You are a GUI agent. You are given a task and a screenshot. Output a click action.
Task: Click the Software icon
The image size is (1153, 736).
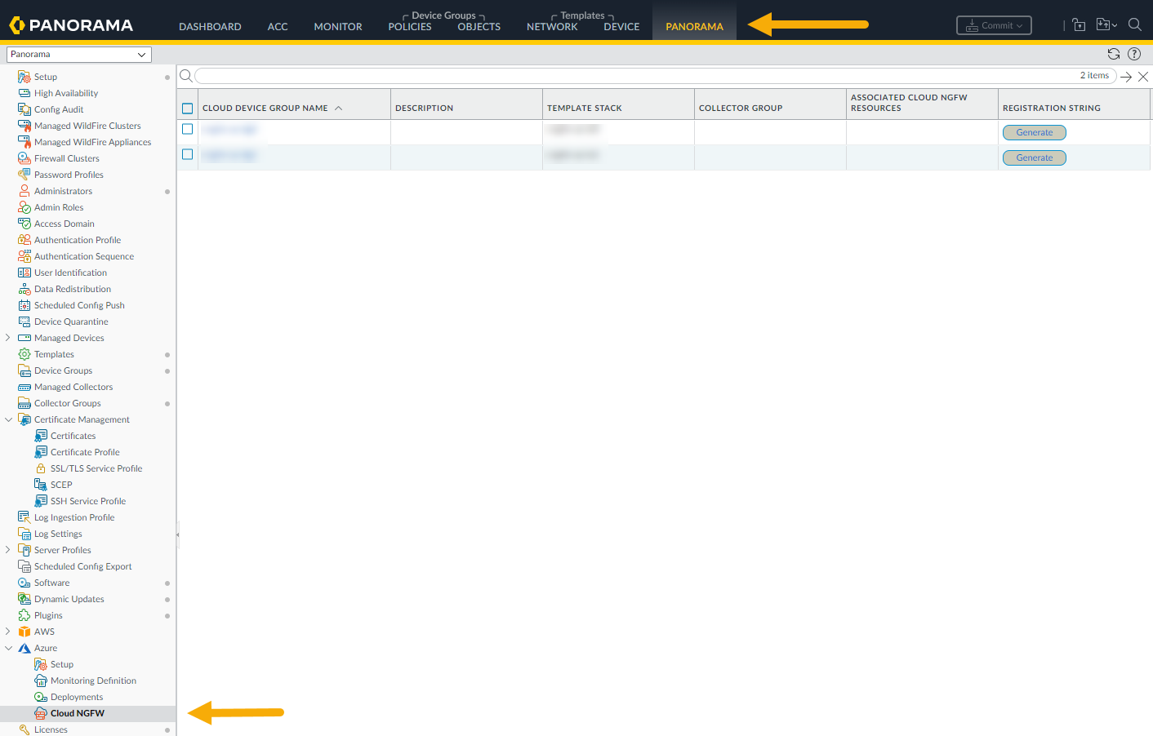click(x=24, y=583)
